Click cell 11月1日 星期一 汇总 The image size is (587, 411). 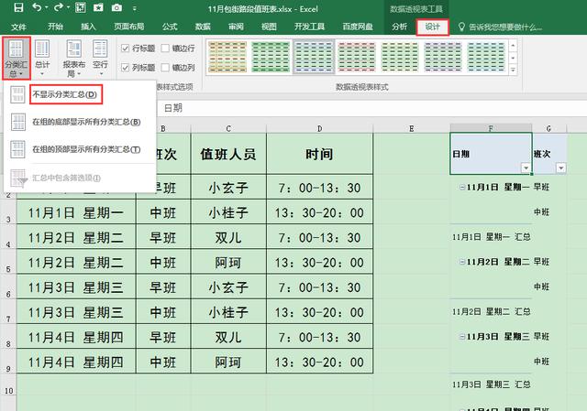tap(491, 237)
